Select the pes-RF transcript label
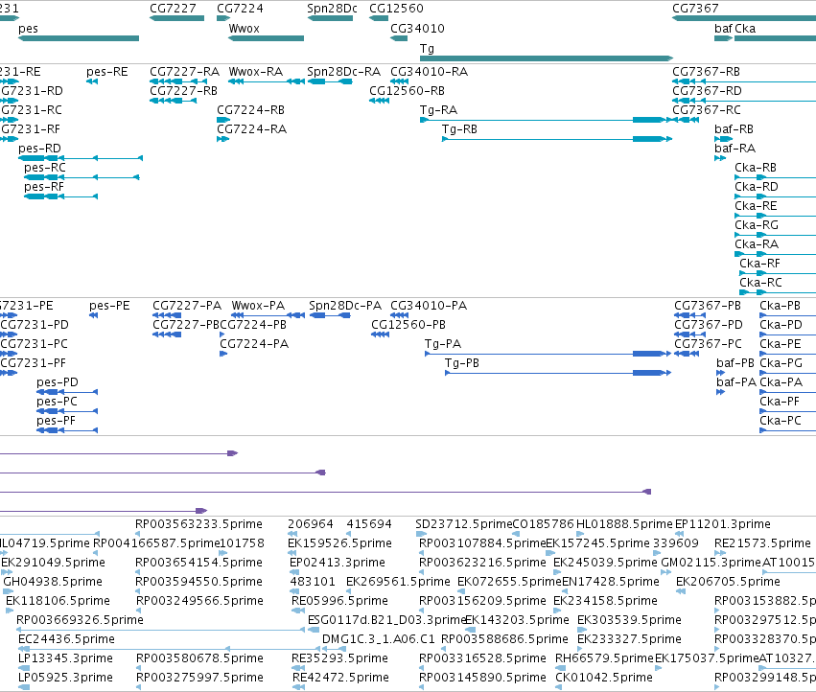The height and width of the screenshot is (692, 816). (x=44, y=187)
